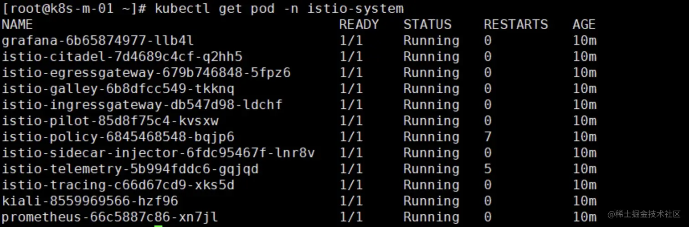This screenshot has height=227, width=689.
Task: Click the istio-ingressgateway pod name
Action: [142, 105]
